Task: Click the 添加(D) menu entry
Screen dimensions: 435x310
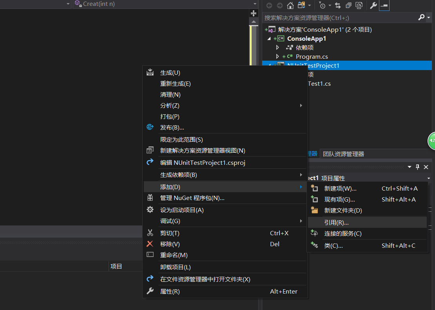Action: (225, 187)
